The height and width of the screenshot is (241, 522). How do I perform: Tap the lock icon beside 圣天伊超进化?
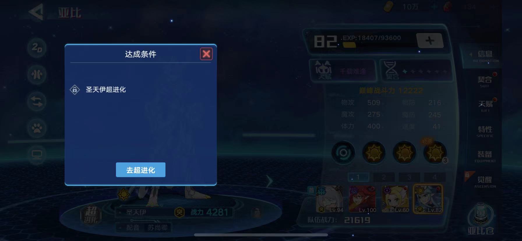click(75, 89)
